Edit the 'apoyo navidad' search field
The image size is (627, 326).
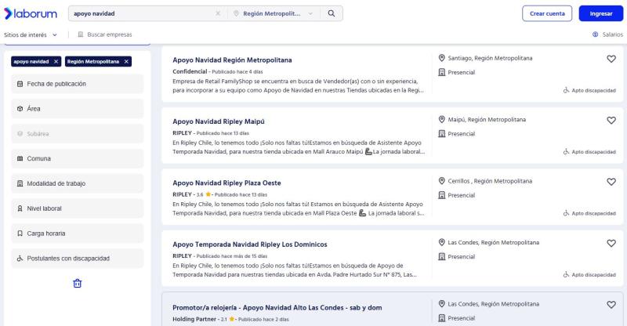point(142,13)
